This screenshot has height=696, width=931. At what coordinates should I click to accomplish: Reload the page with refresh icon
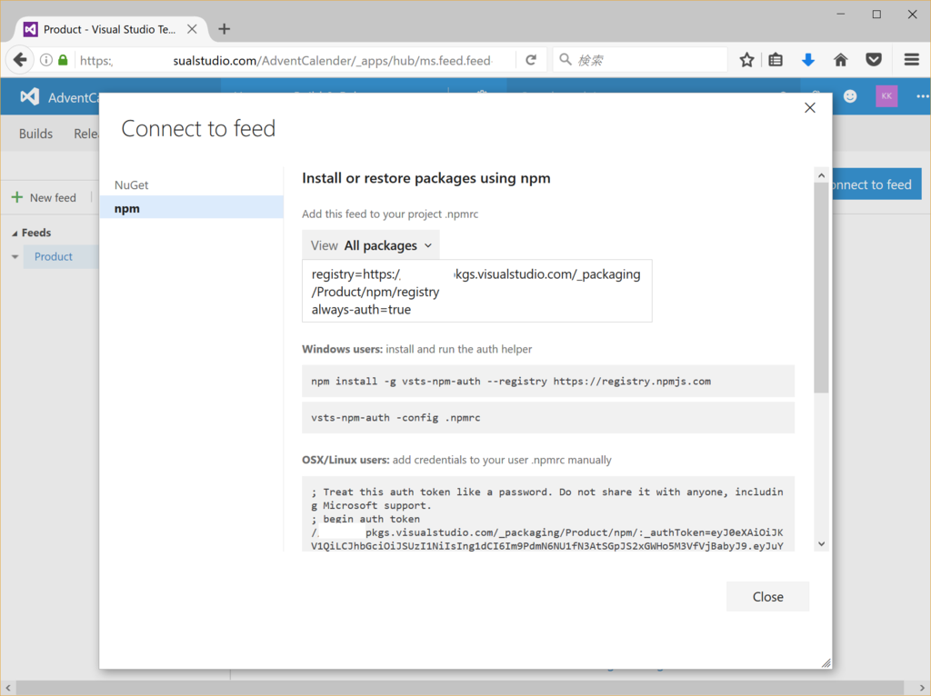coord(531,60)
